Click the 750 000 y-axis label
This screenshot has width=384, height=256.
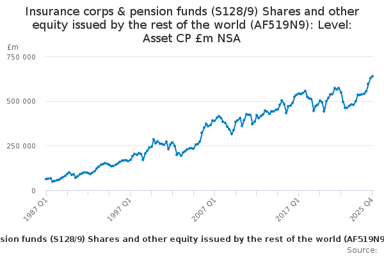(x=22, y=57)
